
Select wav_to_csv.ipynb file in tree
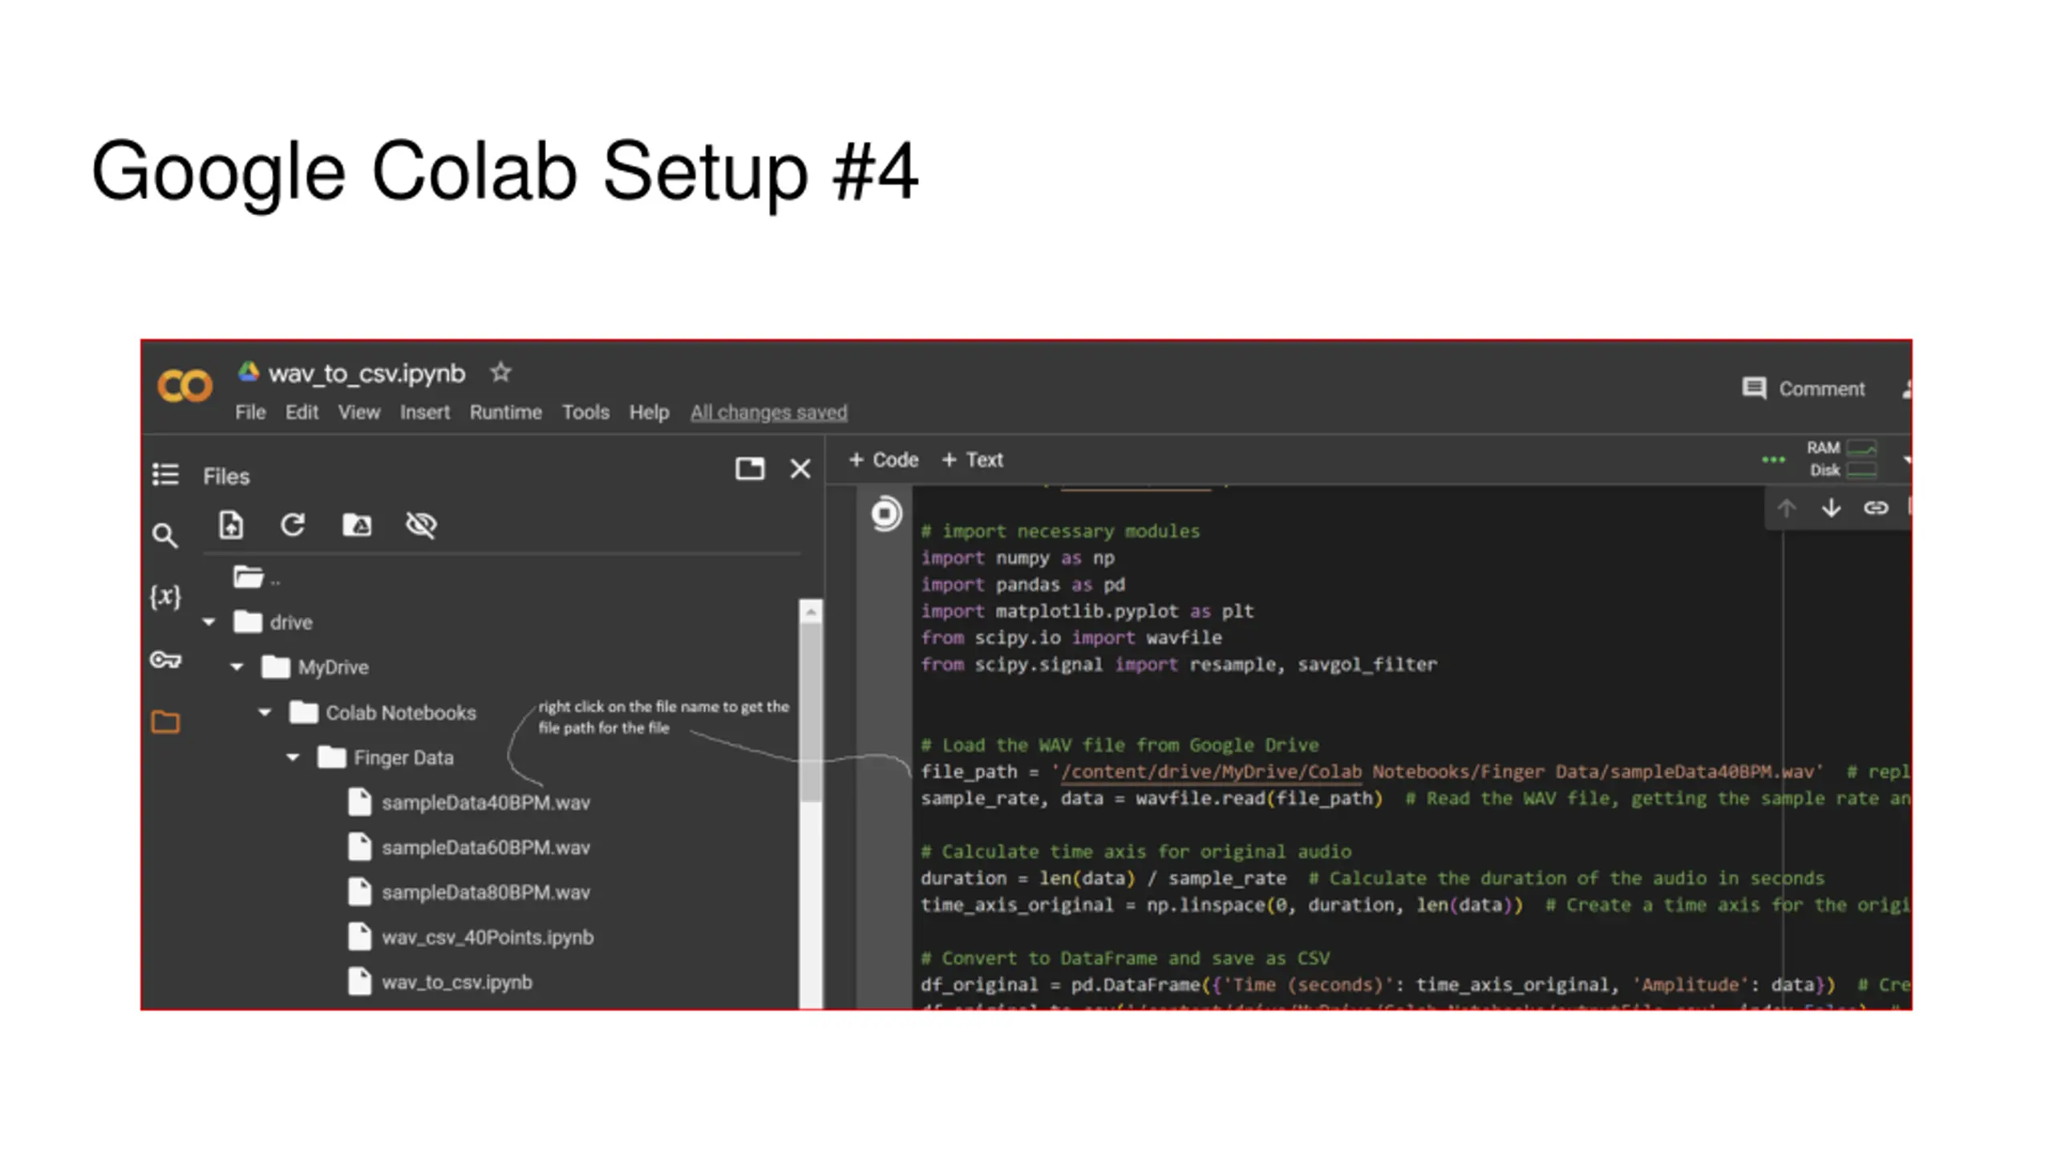click(x=440, y=982)
